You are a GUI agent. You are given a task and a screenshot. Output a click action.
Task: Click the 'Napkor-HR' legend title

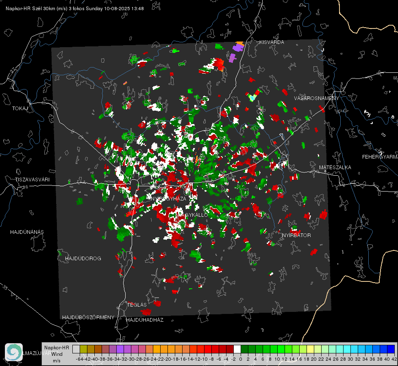(57, 348)
